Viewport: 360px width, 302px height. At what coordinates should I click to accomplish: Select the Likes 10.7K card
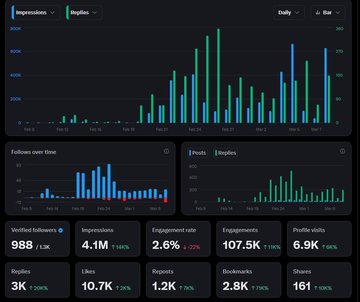tap(108, 280)
